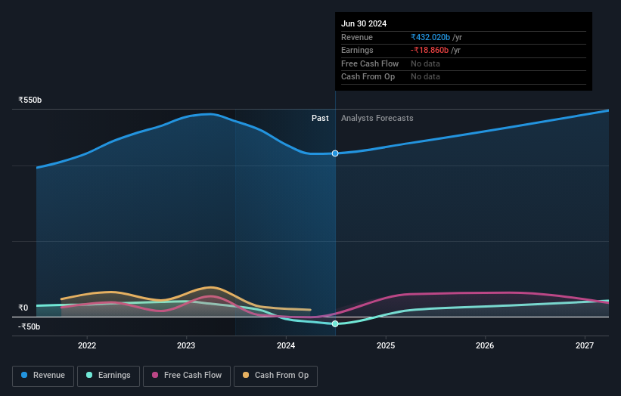This screenshot has width=621, height=396.
Task: Click the -₹18.860b earnings value in tooltip
Action: click(430, 50)
